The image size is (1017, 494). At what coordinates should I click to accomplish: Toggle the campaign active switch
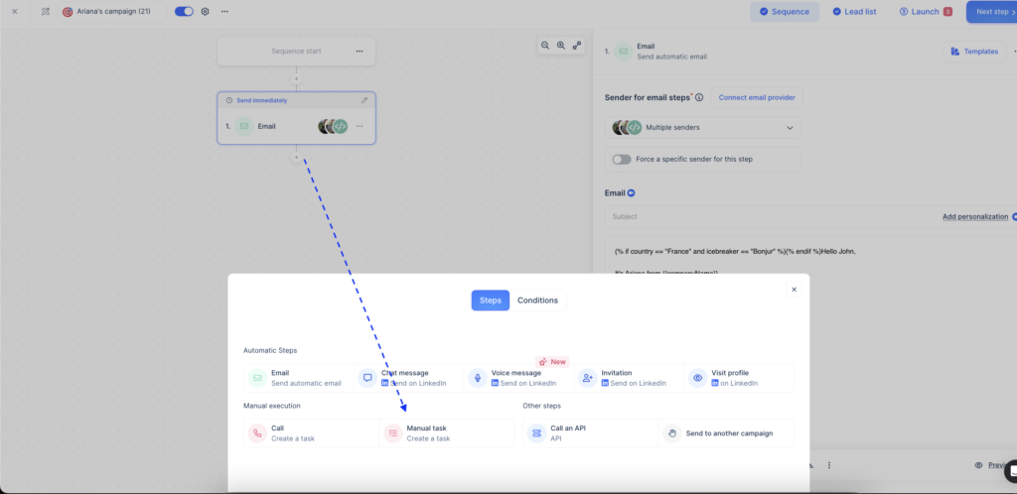pyautogui.click(x=184, y=12)
